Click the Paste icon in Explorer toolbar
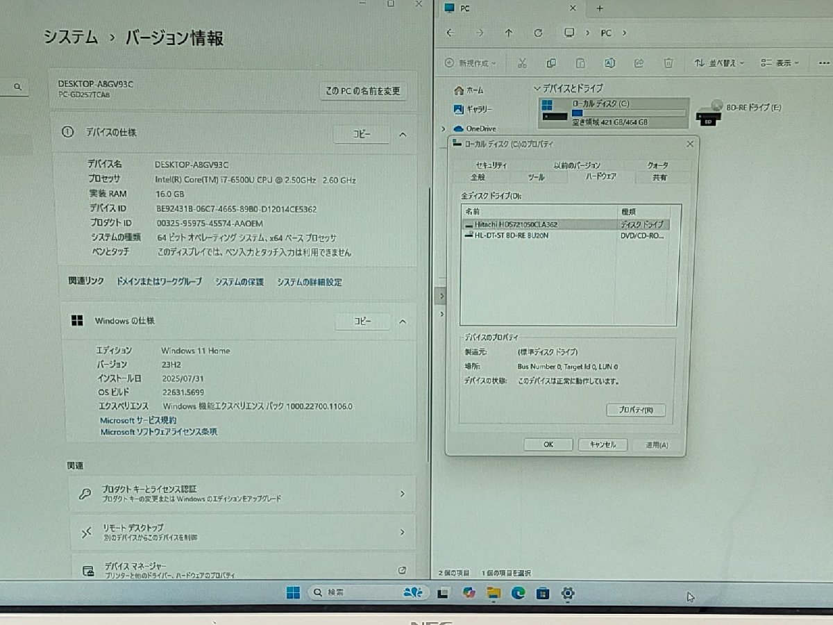The width and height of the screenshot is (833, 625). pyautogui.click(x=580, y=63)
